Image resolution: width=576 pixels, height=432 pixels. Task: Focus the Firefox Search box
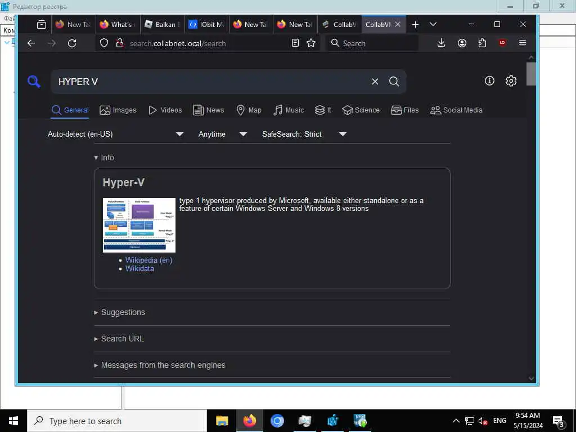[x=373, y=43]
